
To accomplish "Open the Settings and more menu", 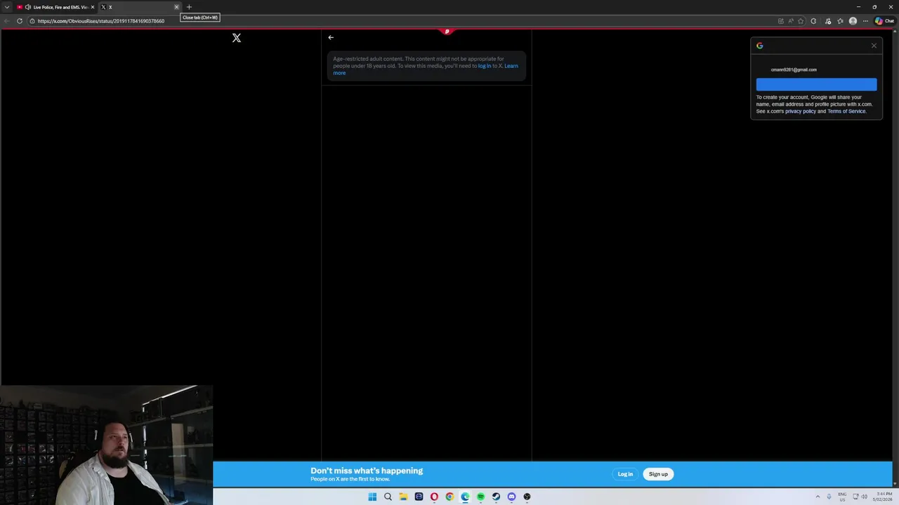I will click(x=865, y=21).
